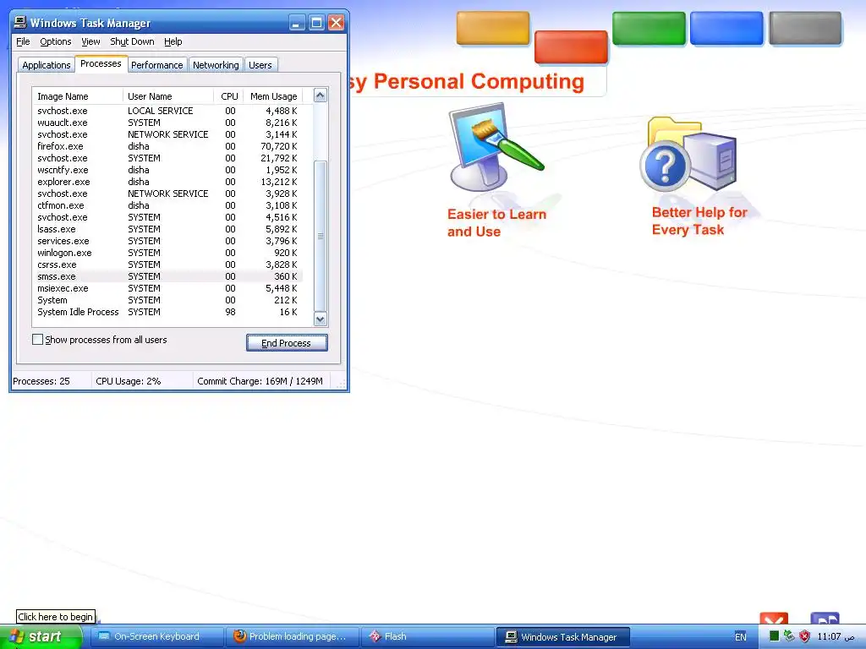Click the safely remove hardware tray icon
866x649 pixels.
tap(789, 636)
